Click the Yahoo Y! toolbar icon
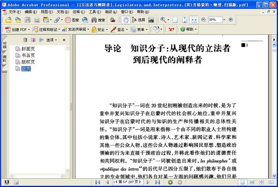Image resolution: width=278 pixels, height=187 pixels. pyautogui.click(x=171, y=29)
